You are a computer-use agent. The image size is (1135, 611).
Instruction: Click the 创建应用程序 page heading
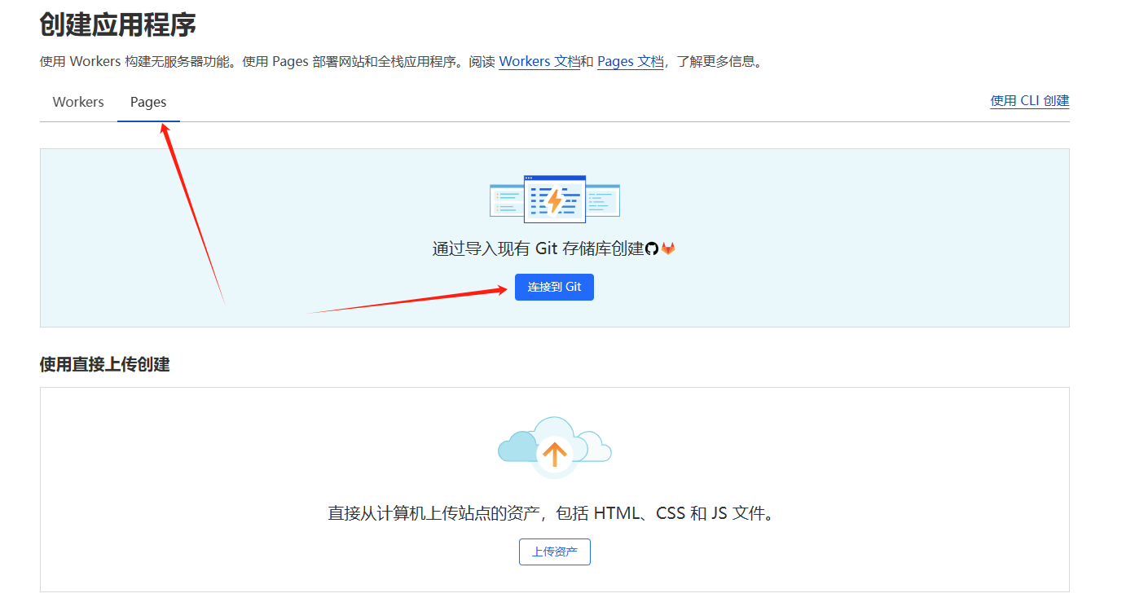tap(118, 24)
